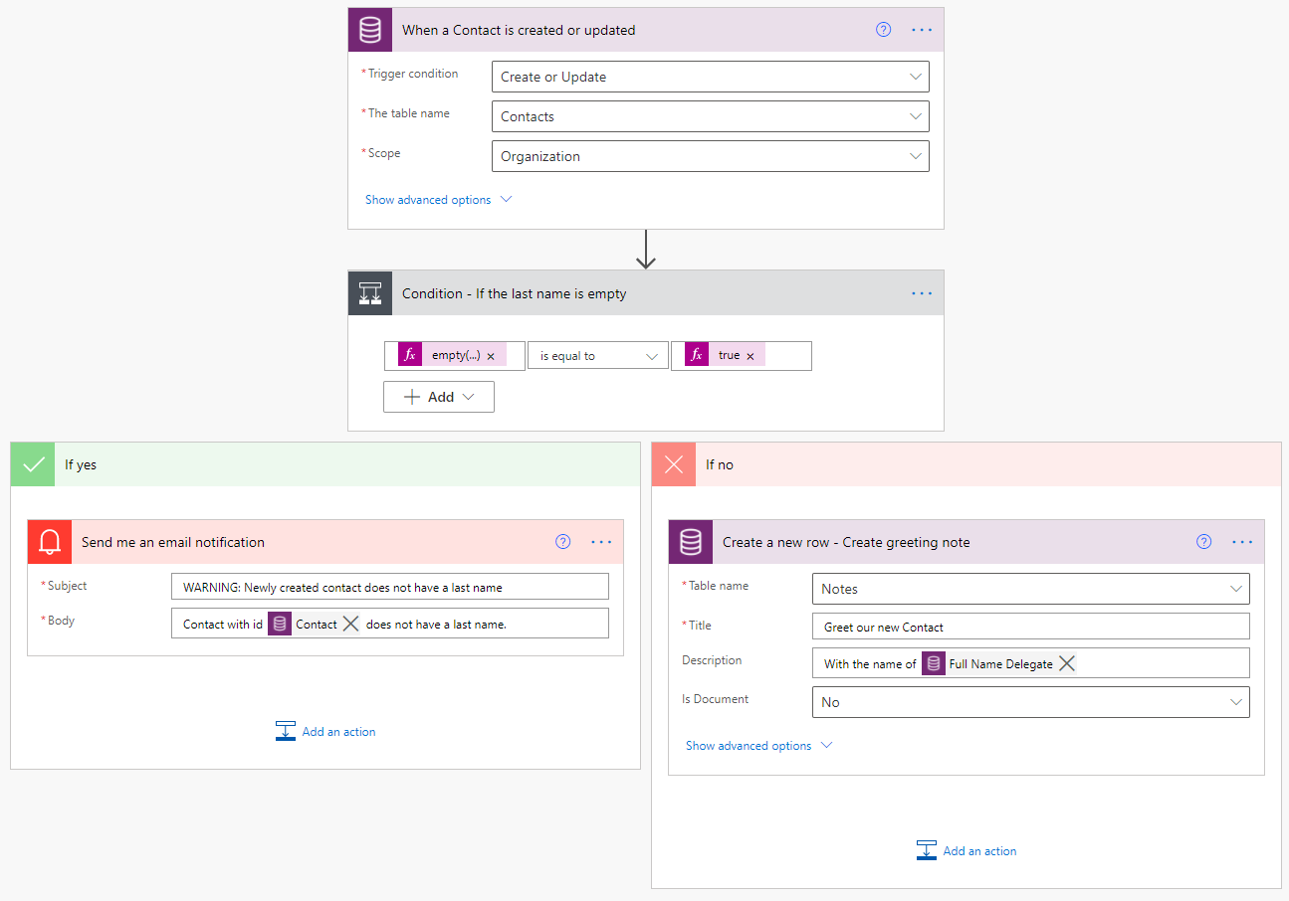Select 'When a Contact is created or updated' title
Screen dimensions: 1289x901
(519, 30)
